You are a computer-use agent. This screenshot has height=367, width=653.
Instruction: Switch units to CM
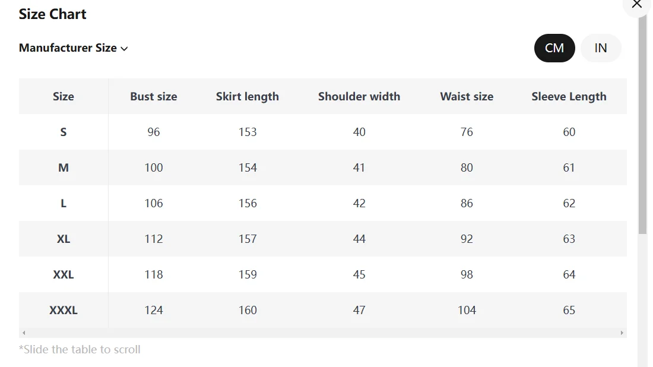554,48
